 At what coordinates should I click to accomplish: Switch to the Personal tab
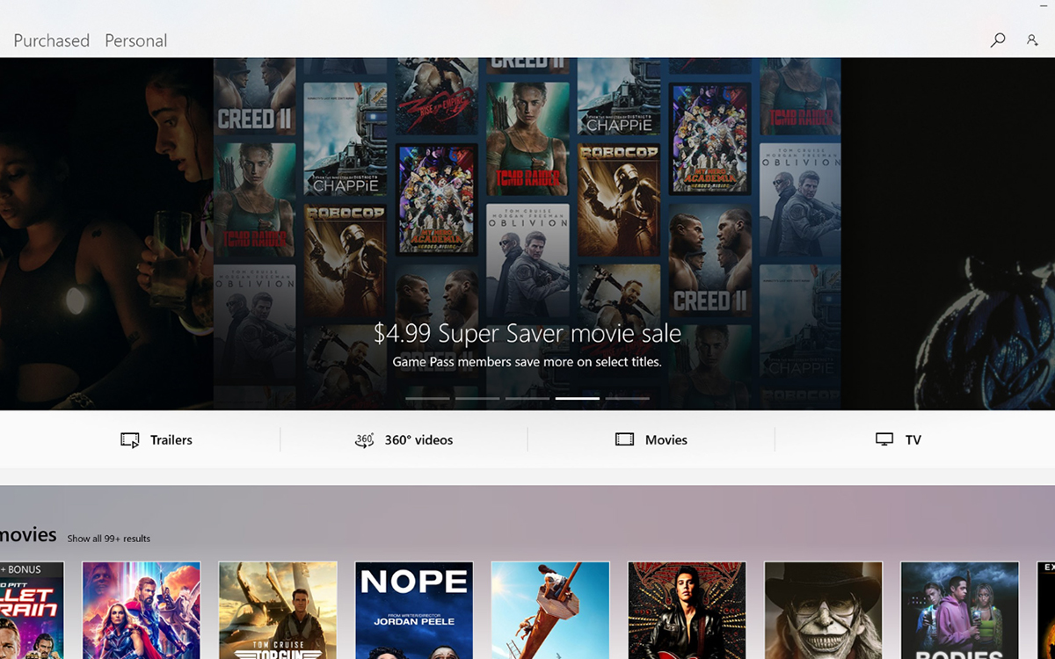[135, 40]
